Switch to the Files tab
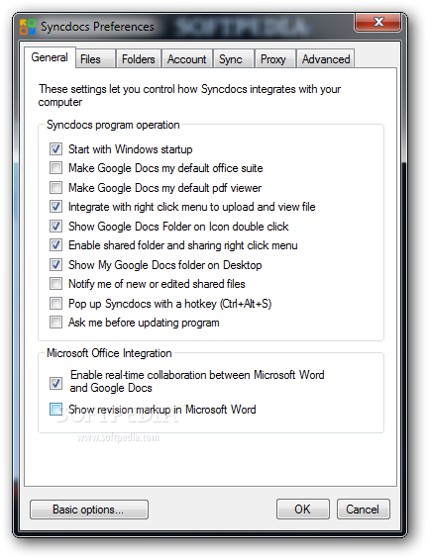The width and height of the screenshot is (428, 558). (95, 59)
